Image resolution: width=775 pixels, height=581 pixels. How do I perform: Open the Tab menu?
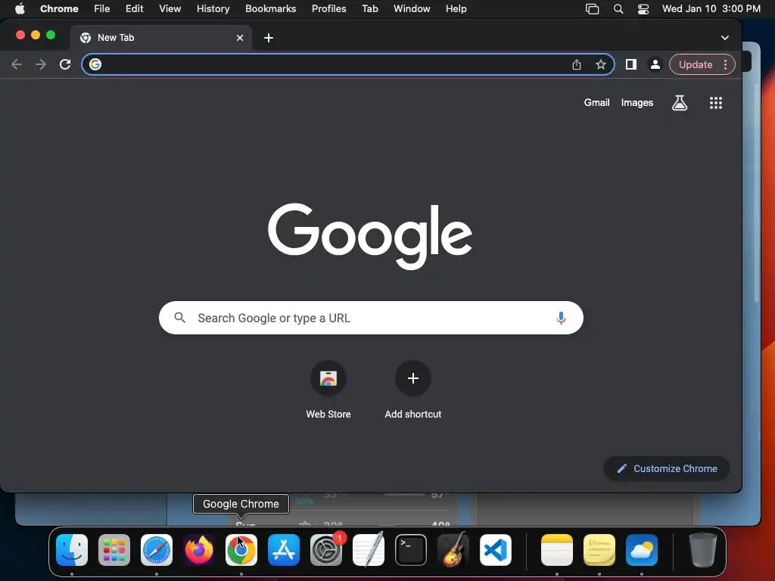(369, 9)
